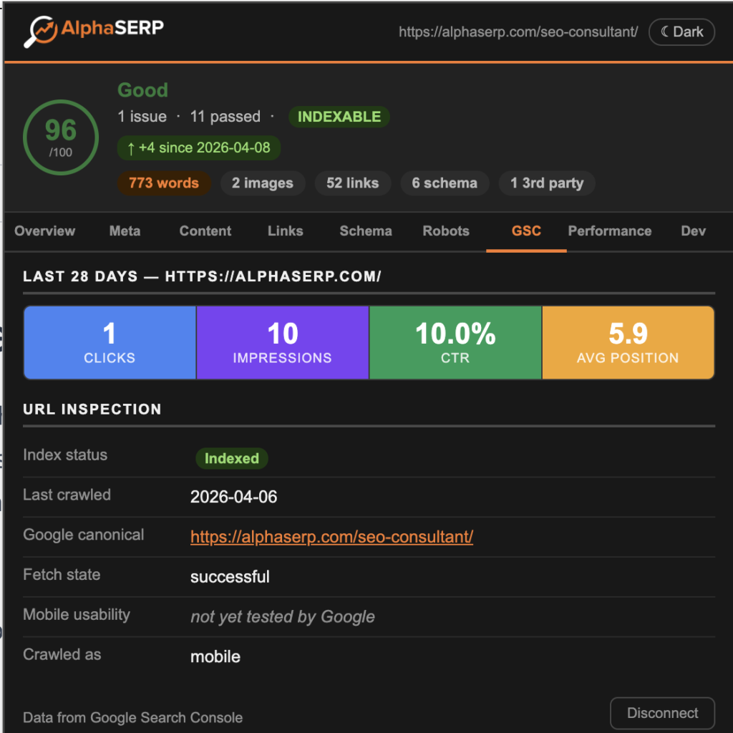Click the 52 links pill
Image resolution: width=733 pixels, height=733 pixels.
click(x=352, y=183)
